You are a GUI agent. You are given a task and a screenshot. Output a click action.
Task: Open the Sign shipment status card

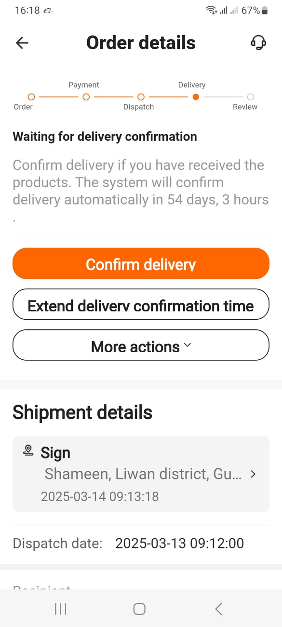pos(141,474)
